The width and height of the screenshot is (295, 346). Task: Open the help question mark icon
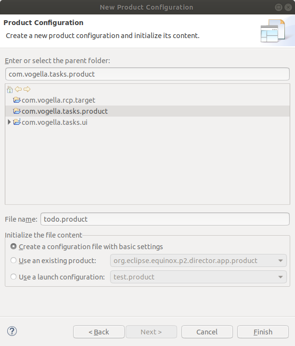(12, 331)
